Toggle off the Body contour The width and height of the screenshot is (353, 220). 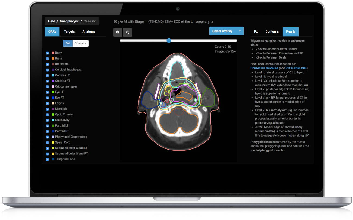click(x=47, y=53)
